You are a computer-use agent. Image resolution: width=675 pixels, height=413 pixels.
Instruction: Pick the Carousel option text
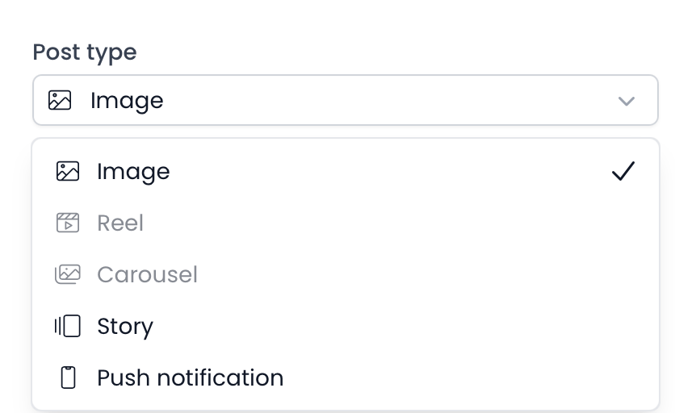tap(147, 274)
